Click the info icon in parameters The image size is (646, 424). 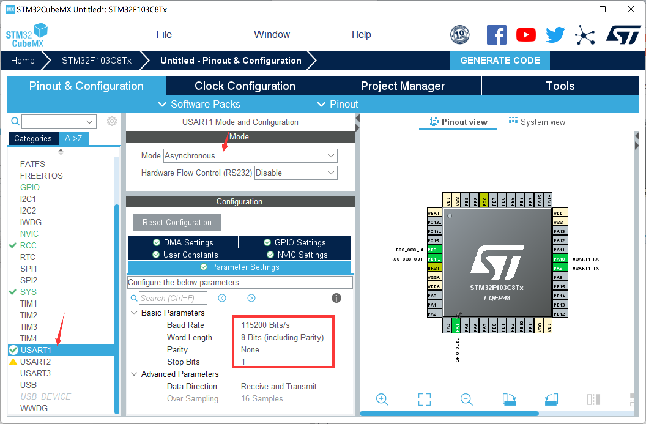click(x=336, y=298)
